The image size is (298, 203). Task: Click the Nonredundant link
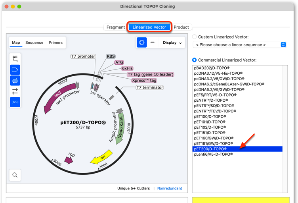tap(170, 188)
